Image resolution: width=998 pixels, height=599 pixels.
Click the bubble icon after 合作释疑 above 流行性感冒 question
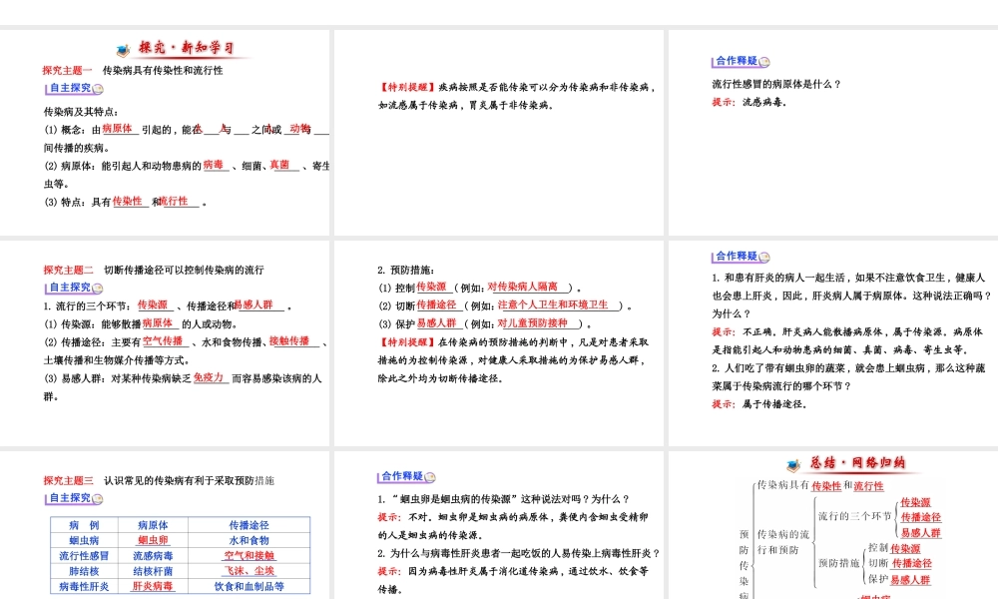(764, 62)
